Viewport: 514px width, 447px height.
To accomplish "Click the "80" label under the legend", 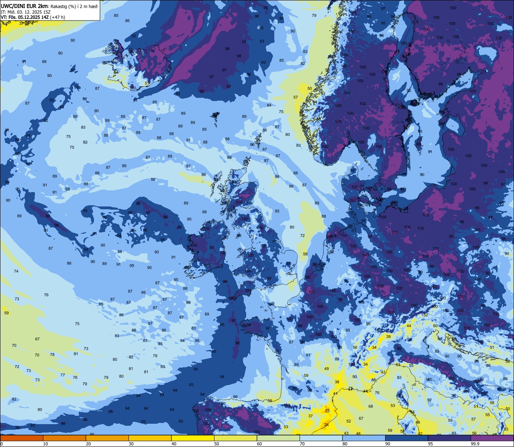I will [x=345, y=444].
